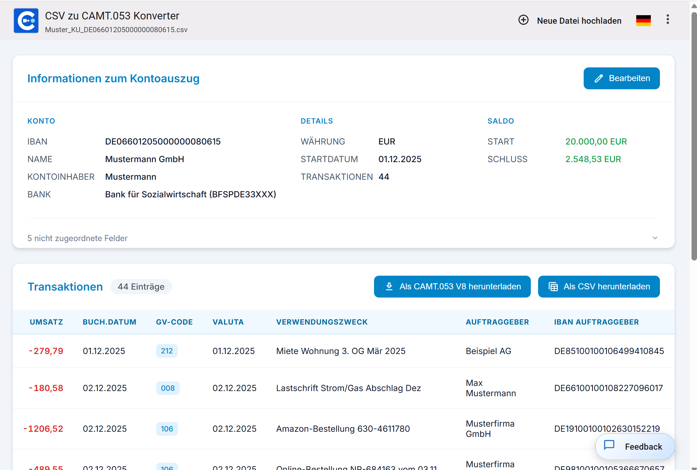Click GV-Code badge 106 in Amazon row
The width and height of the screenshot is (697, 470).
167,429
